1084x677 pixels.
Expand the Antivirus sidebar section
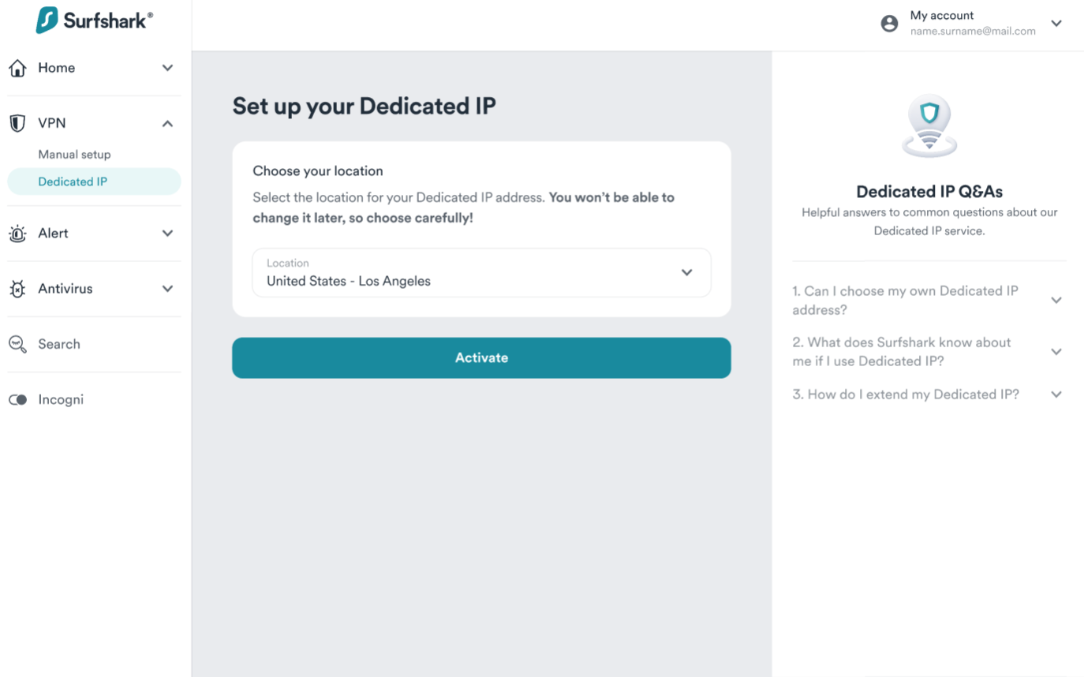pos(167,289)
